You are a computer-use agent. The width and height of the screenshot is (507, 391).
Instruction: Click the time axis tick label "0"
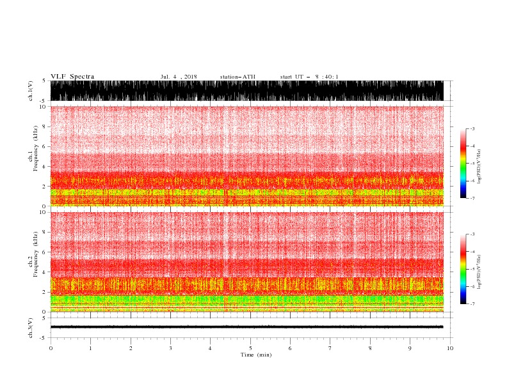point(51,348)
